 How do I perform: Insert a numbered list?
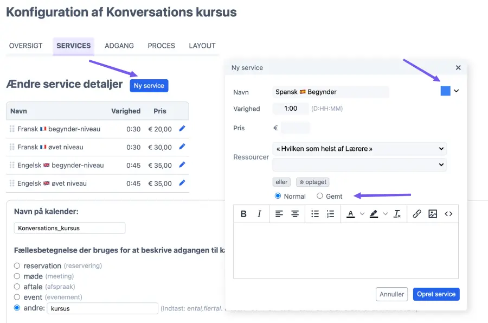tap(330, 214)
